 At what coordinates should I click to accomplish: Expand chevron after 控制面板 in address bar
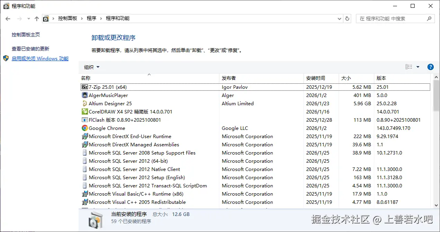coord(82,18)
